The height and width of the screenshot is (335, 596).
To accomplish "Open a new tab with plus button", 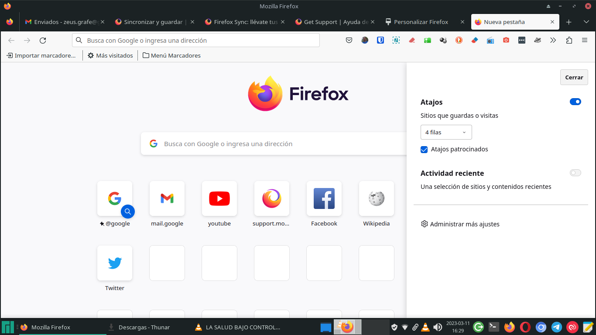I will [569, 22].
